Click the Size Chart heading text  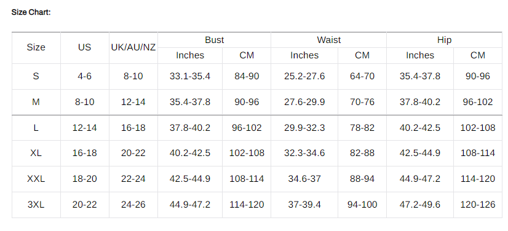coord(31,13)
